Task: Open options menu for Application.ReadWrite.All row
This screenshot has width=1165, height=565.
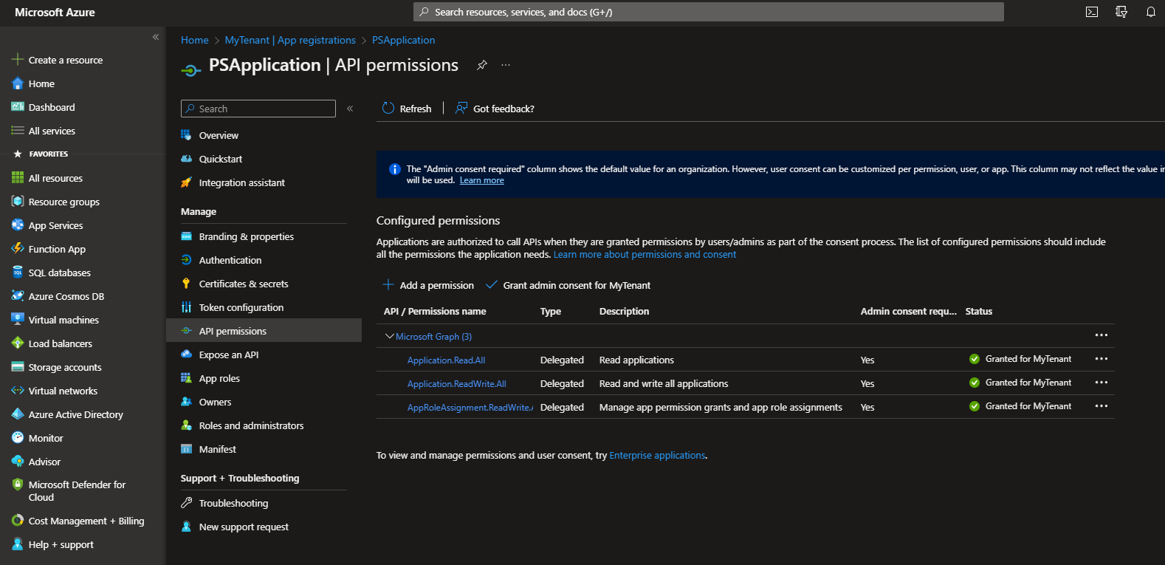Action: (x=1102, y=383)
